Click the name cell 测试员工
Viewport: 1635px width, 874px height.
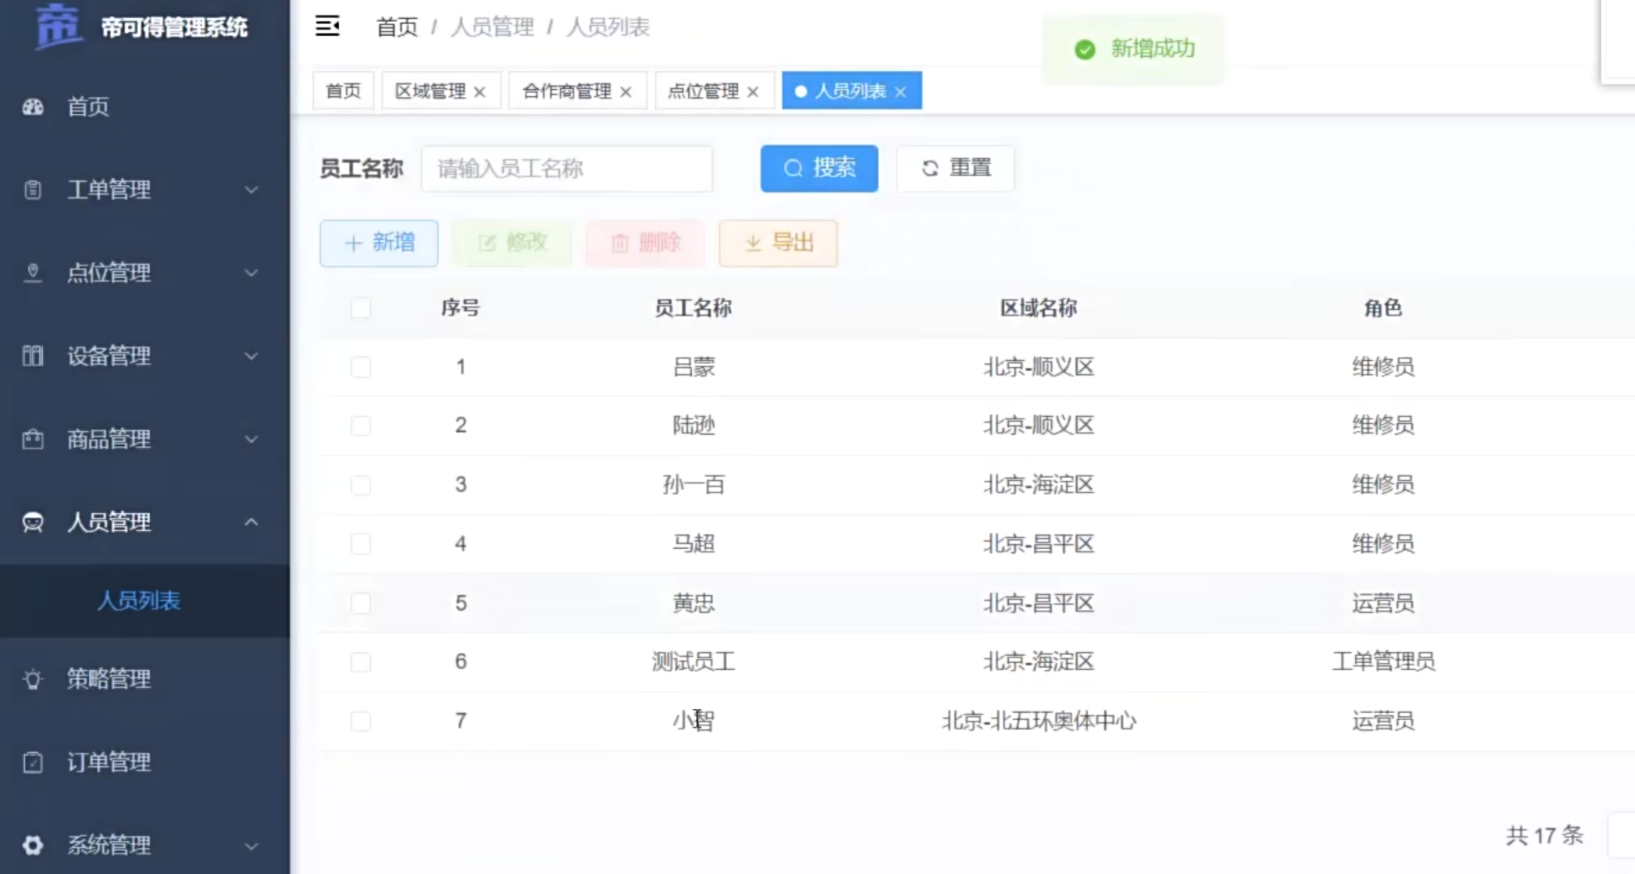pyautogui.click(x=694, y=662)
